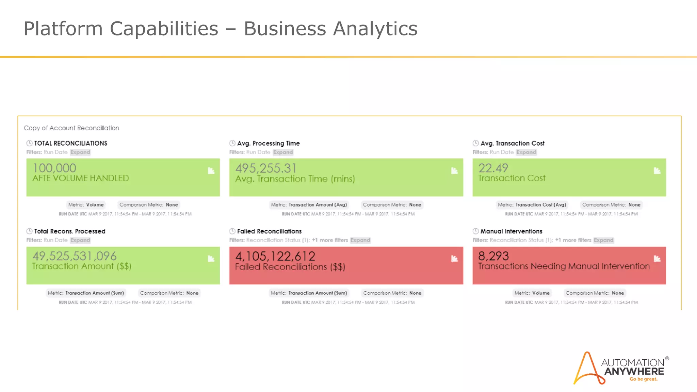Click the clock icon beside Avg. Processing Time

pyautogui.click(x=232, y=143)
